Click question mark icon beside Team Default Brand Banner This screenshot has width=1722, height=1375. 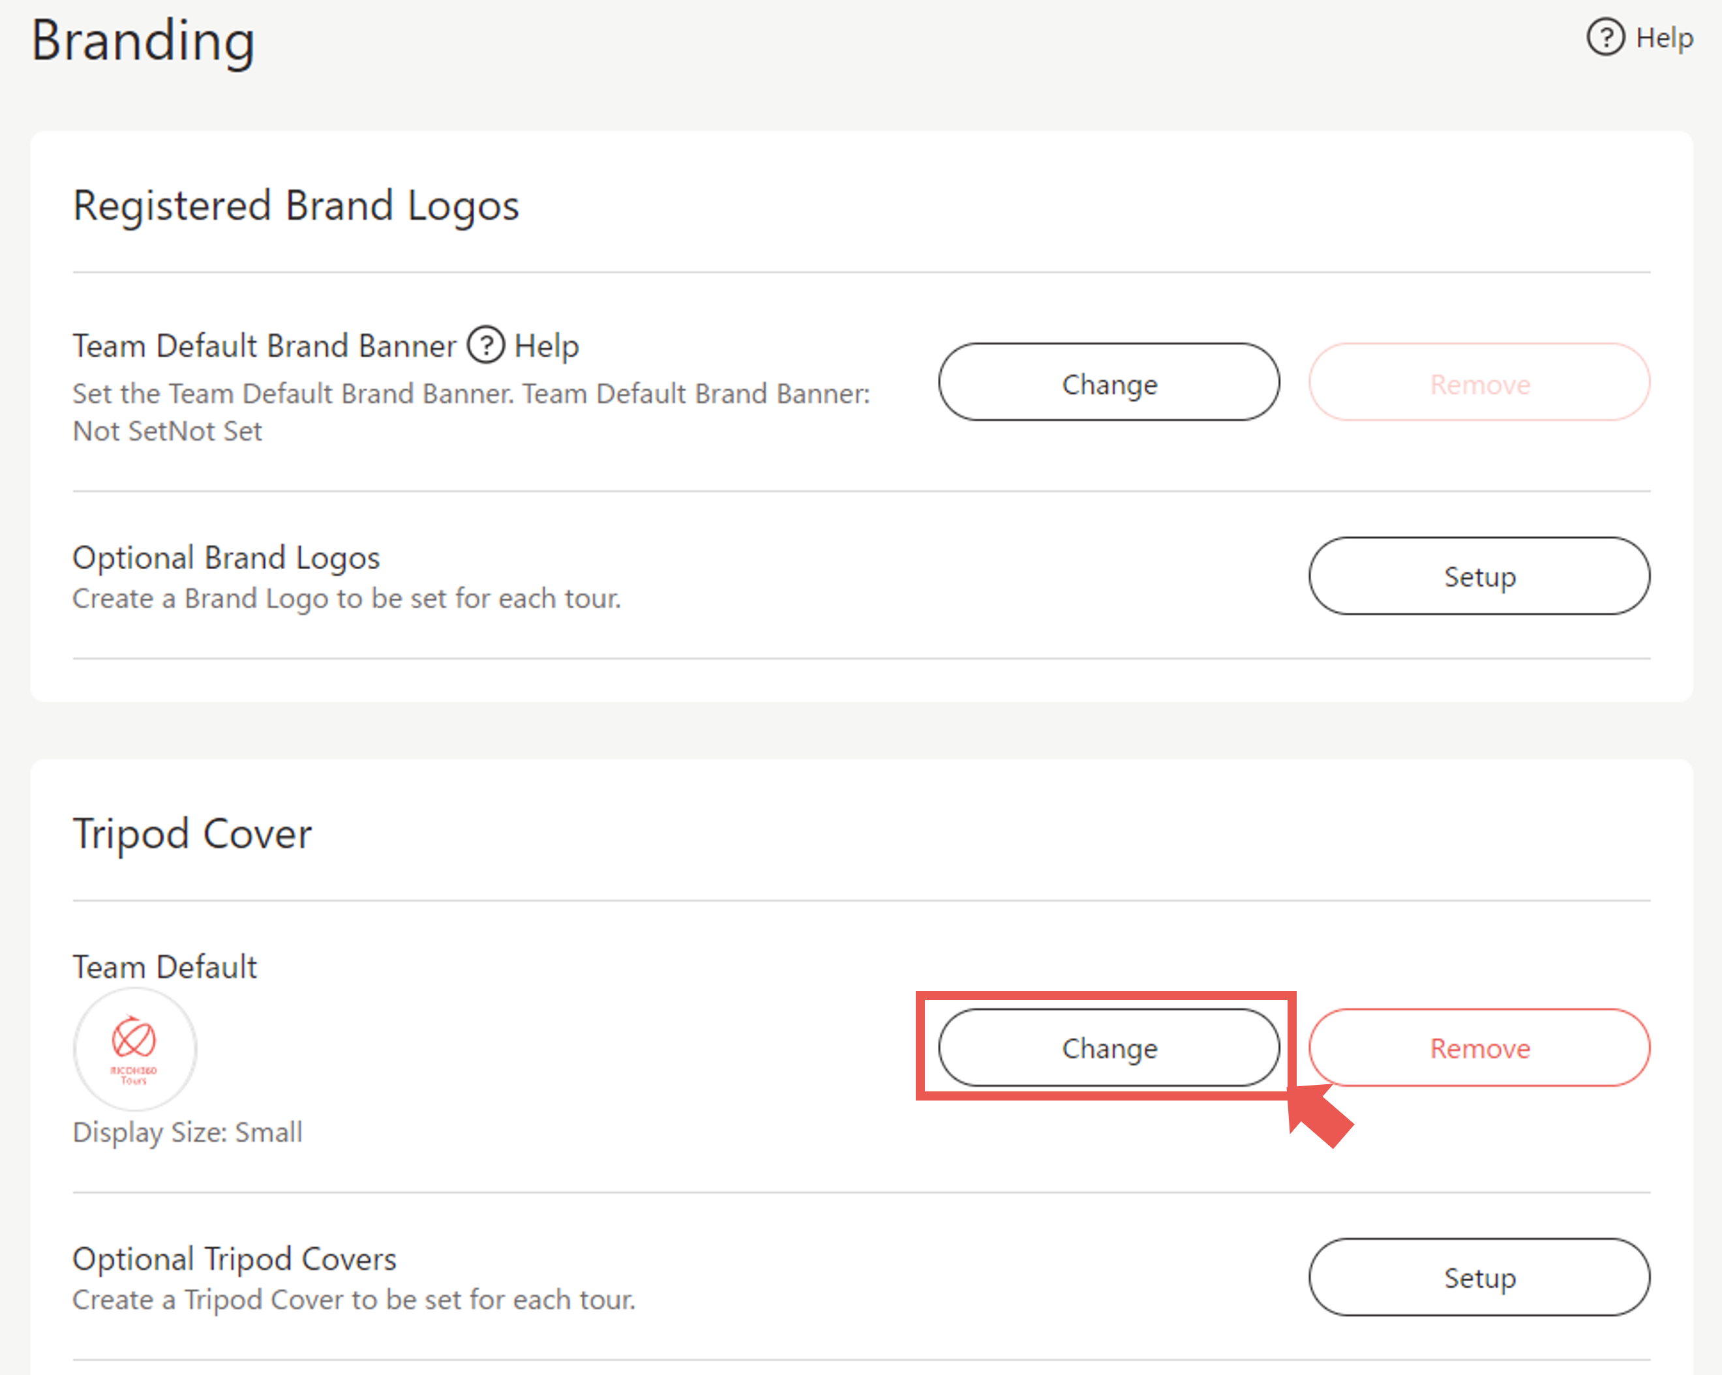point(485,346)
